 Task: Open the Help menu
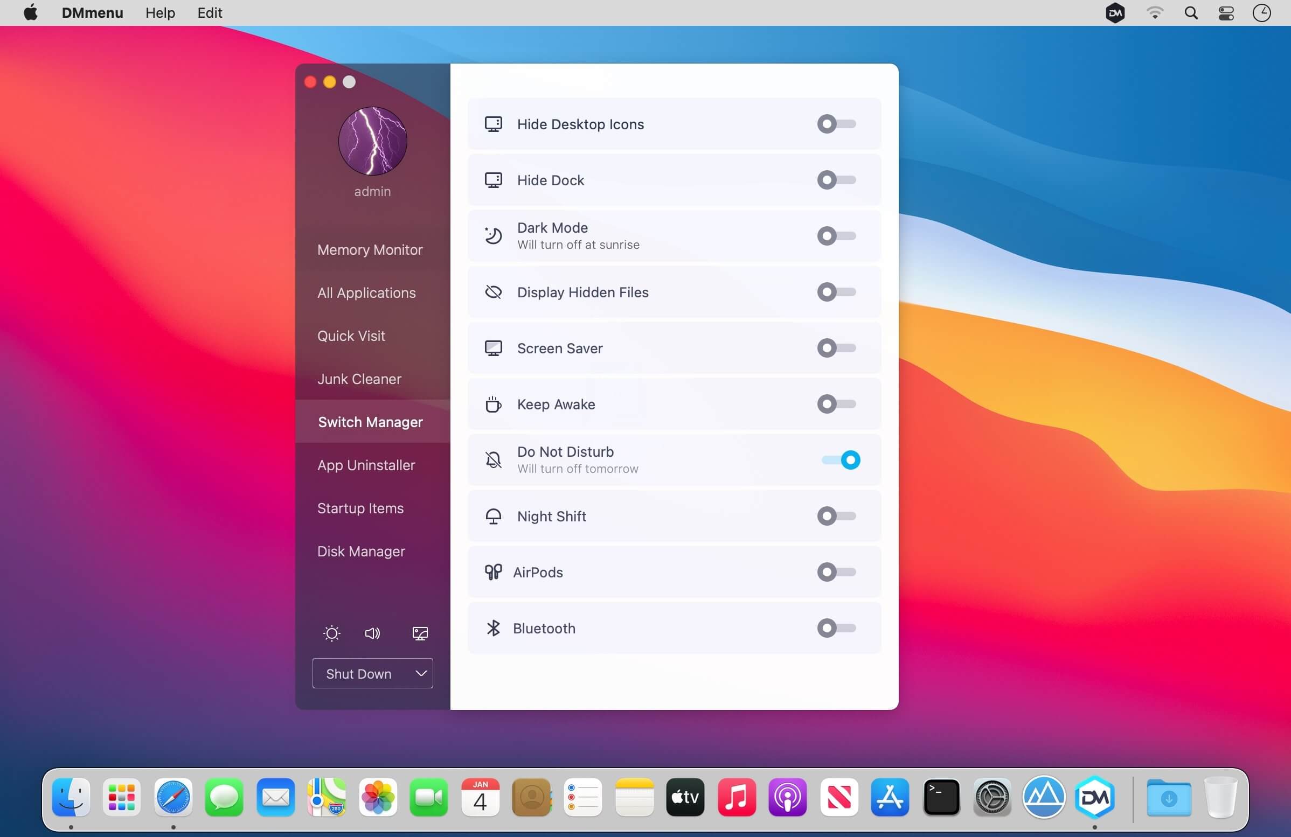pyautogui.click(x=160, y=13)
